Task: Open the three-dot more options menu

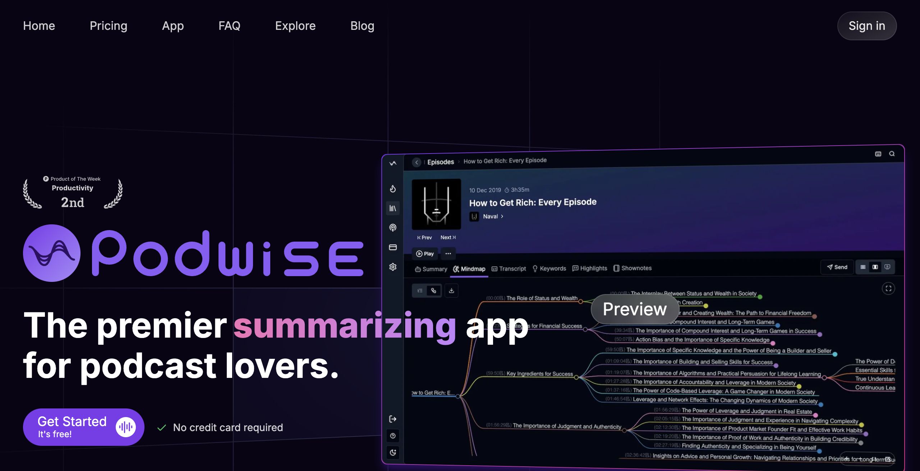Action: 448,253
